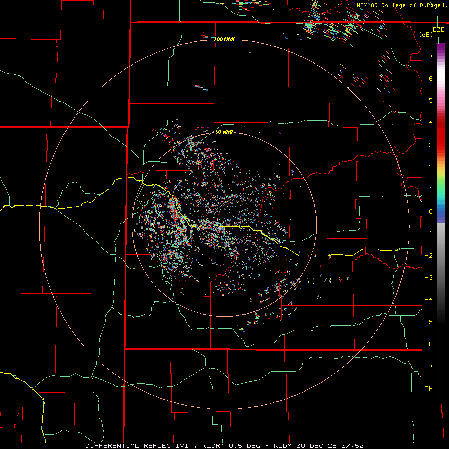449x449 pixels.
Task: Click the "5" value on the color scale
Action: point(431,100)
